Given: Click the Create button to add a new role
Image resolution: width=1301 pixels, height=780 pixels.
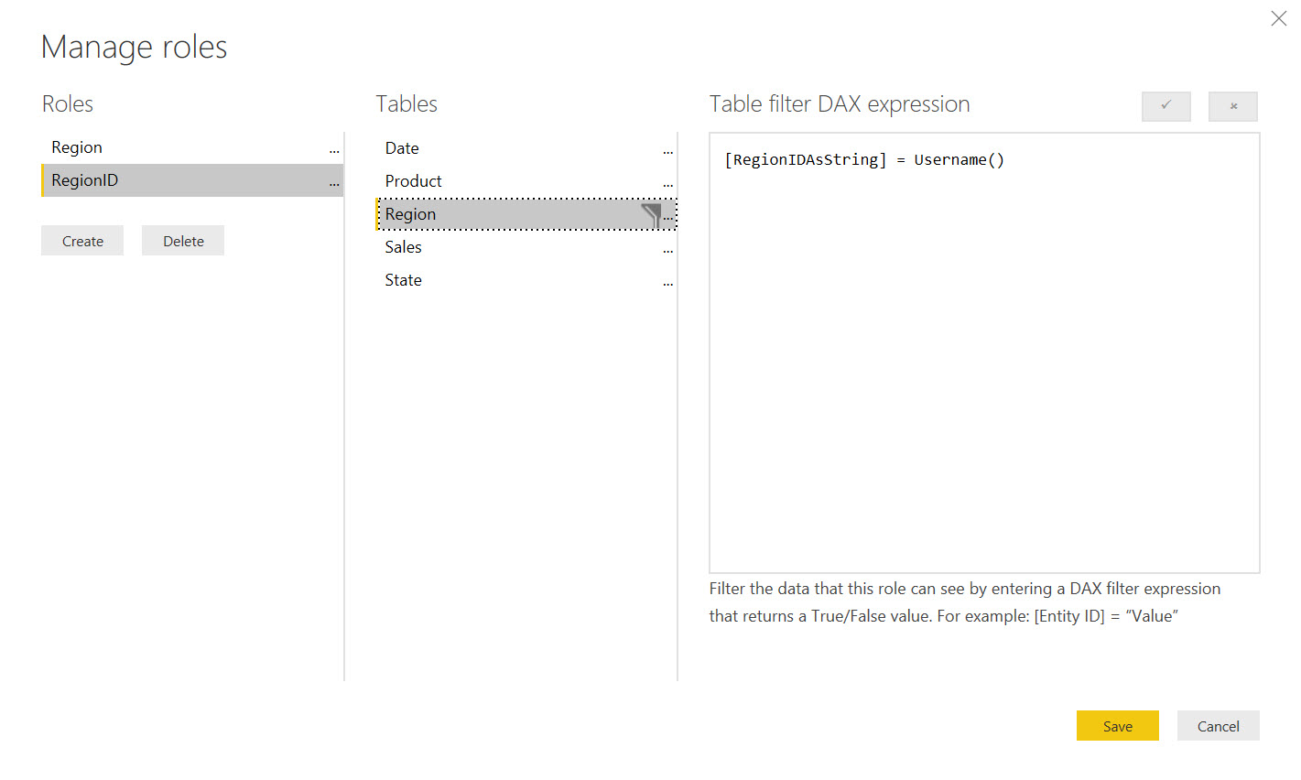Looking at the screenshot, I should (x=81, y=240).
